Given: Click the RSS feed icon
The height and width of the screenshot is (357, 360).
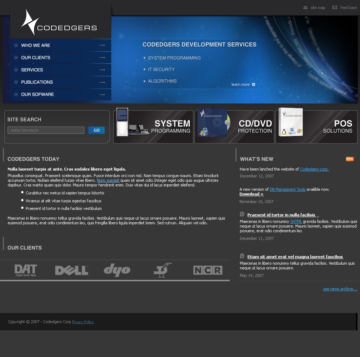Looking at the screenshot, I should [350, 159].
